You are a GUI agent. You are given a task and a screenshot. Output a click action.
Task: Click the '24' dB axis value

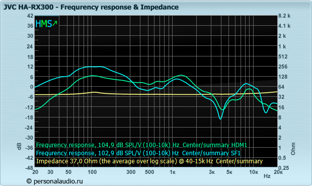tap(30, 46)
